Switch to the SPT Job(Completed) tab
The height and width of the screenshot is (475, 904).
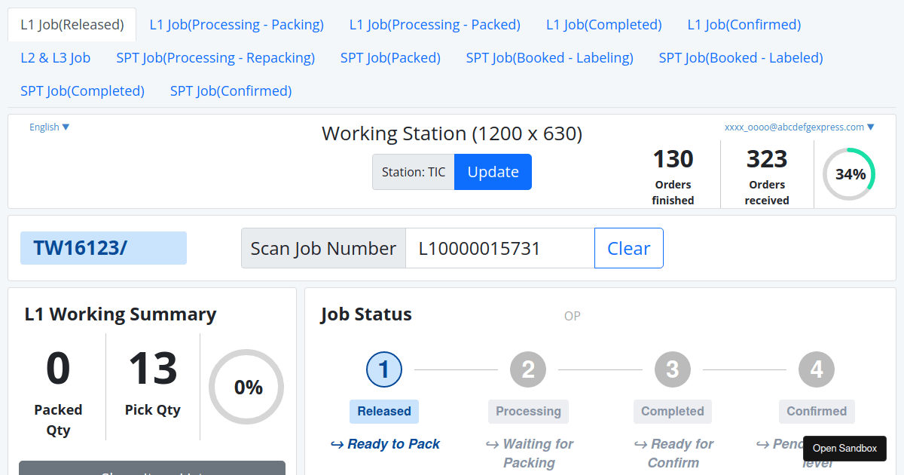(83, 90)
